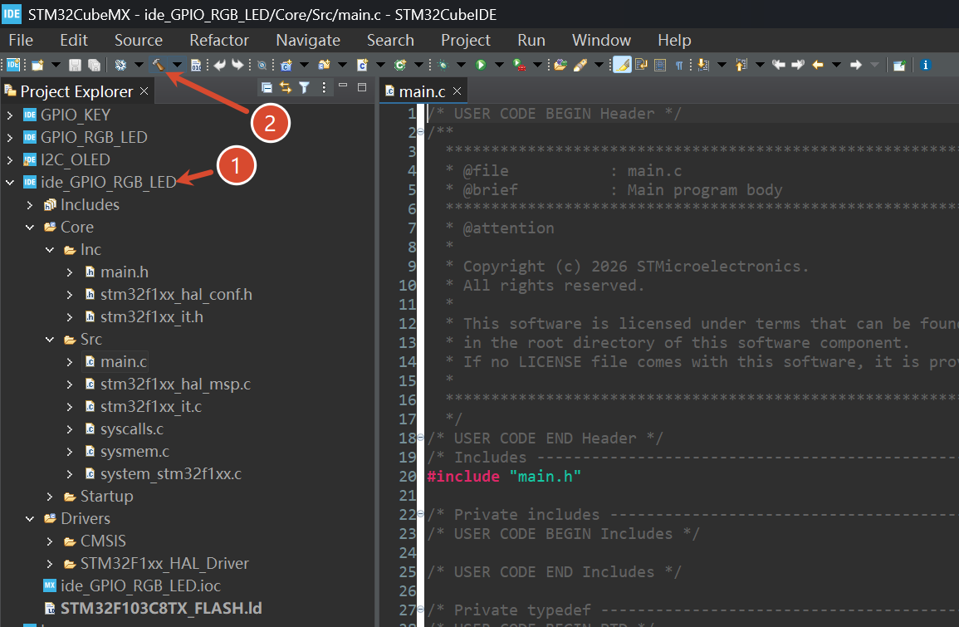The image size is (959, 627).
Task: Click the Save All toolbar icon
Action: (x=94, y=65)
